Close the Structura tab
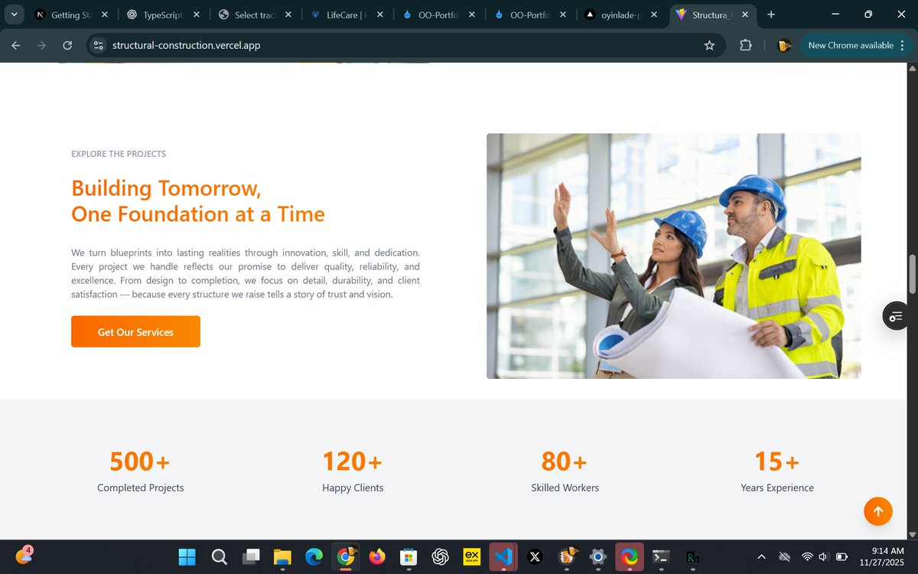918x574 pixels. [x=745, y=15]
